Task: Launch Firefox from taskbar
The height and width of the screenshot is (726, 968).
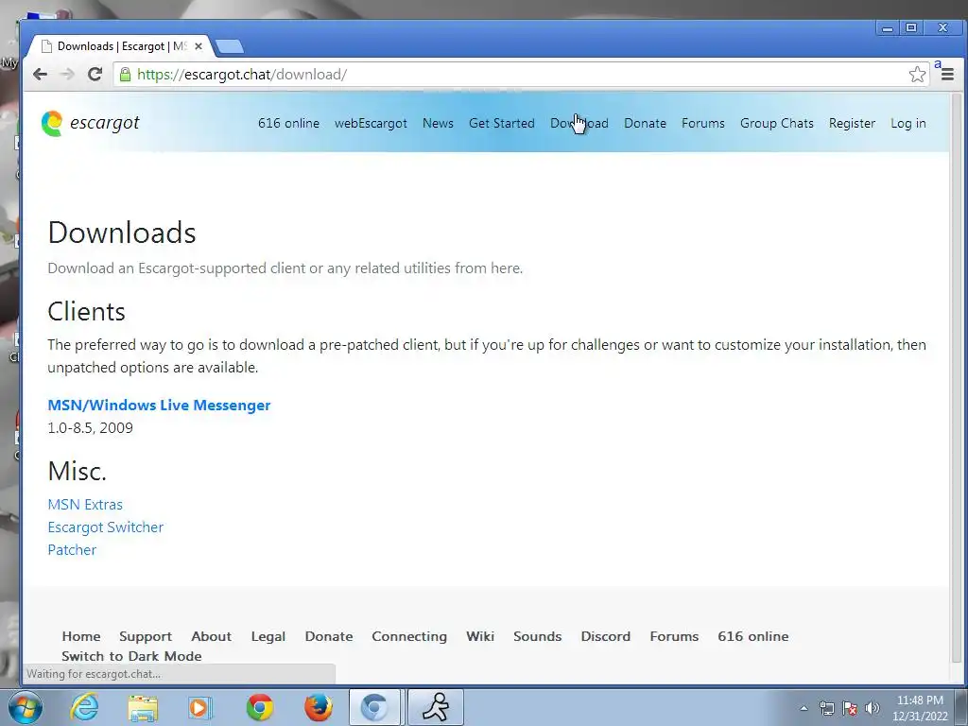Action: [x=319, y=707]
